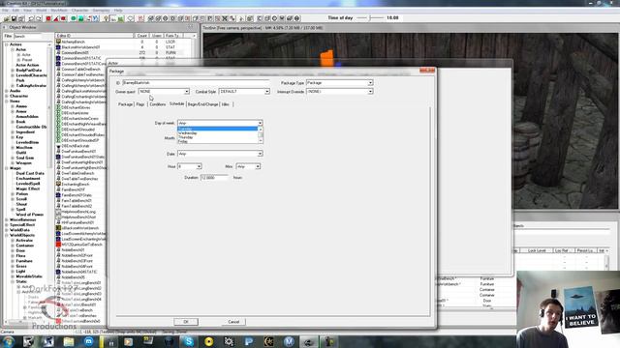Select the Weapon tree item
The width and height of the screenshot is (620, 348).
click(23, 163)
